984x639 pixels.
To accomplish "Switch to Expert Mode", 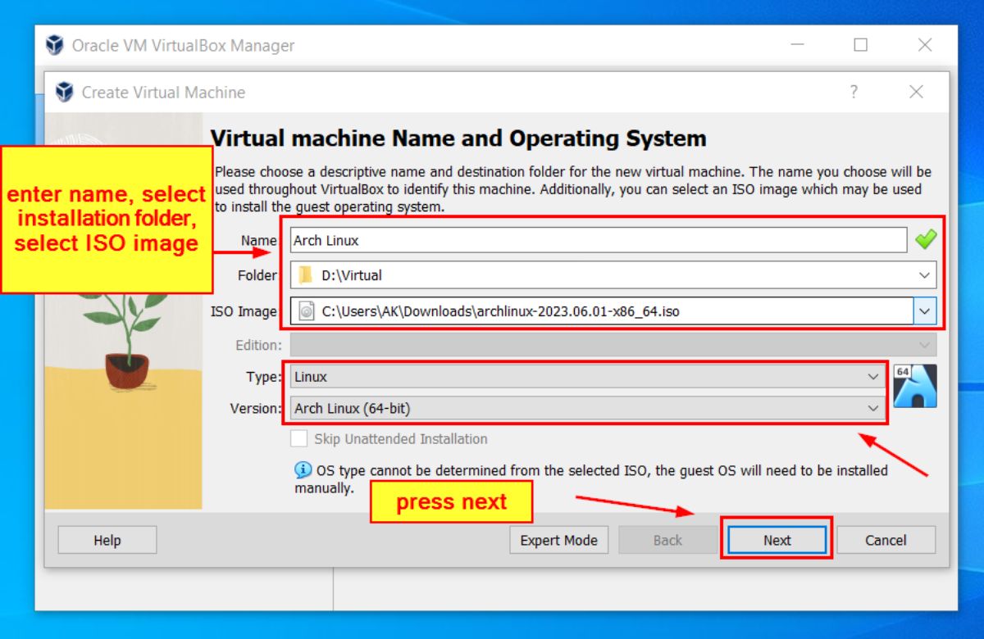I will click(x=558, y=539).
